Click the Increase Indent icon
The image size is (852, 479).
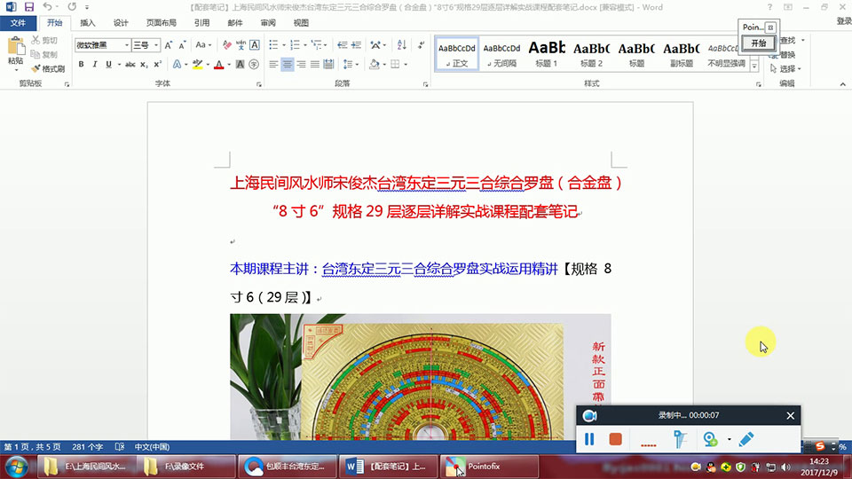pos(357,45)
